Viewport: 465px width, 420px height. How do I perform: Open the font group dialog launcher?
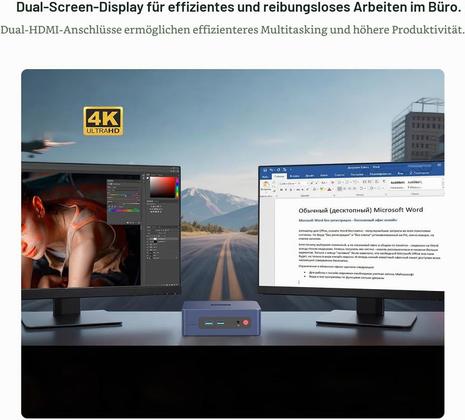tap(335, 195)
